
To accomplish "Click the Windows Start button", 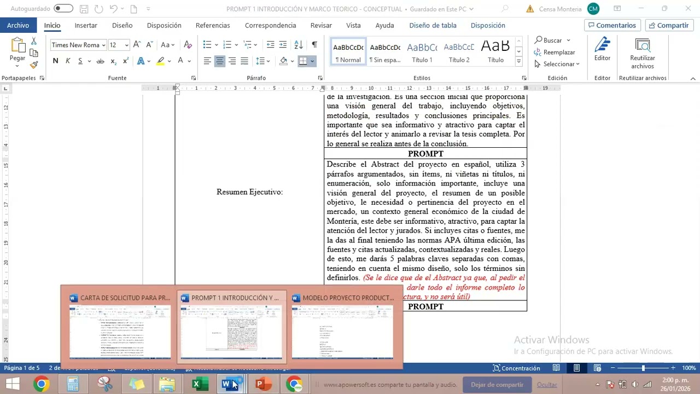I will [12, 384].
